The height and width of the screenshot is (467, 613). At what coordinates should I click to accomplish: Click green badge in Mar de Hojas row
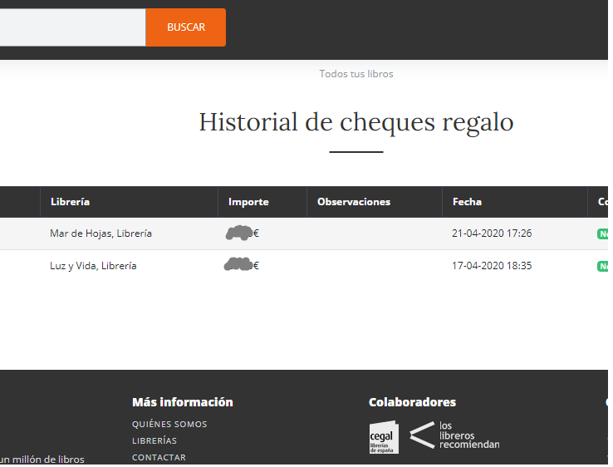tap(602, 233)
